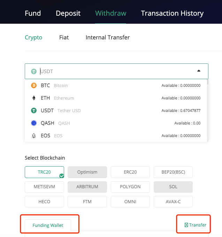Click the QASH coin icon
The image size is (222, 237).
coord(34,123)
